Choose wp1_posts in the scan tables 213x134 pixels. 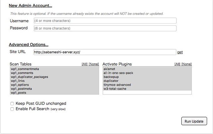click(x=18, y=93)
